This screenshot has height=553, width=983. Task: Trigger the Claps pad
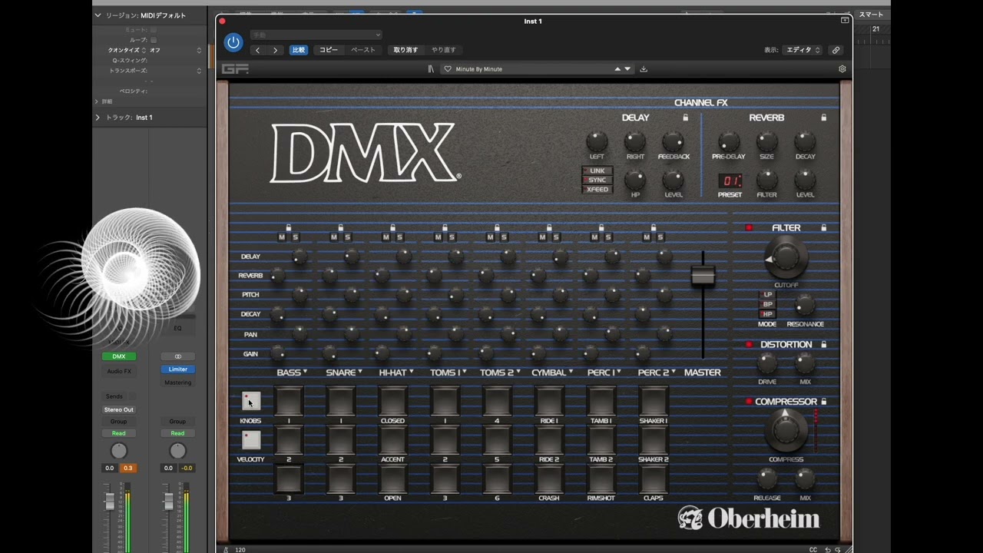coord(654,478)
